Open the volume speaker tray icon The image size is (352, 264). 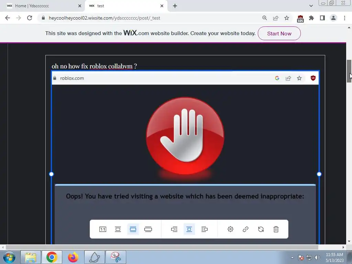pyautogui.click(x=317, y=257)
